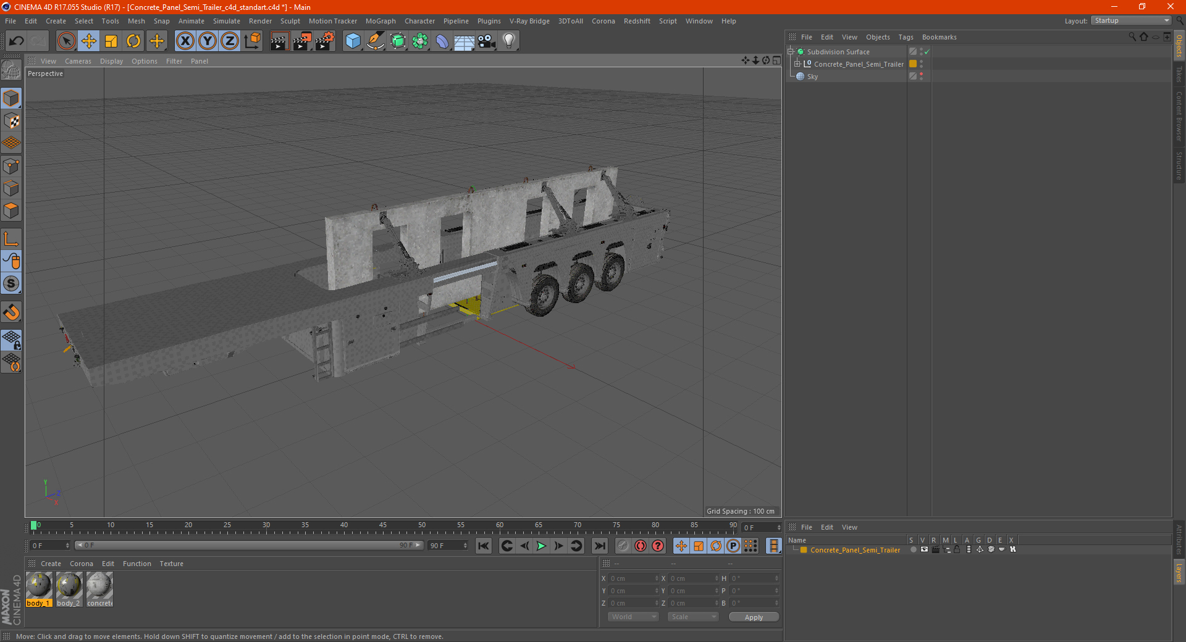Open the Render menu

[260, 21]
